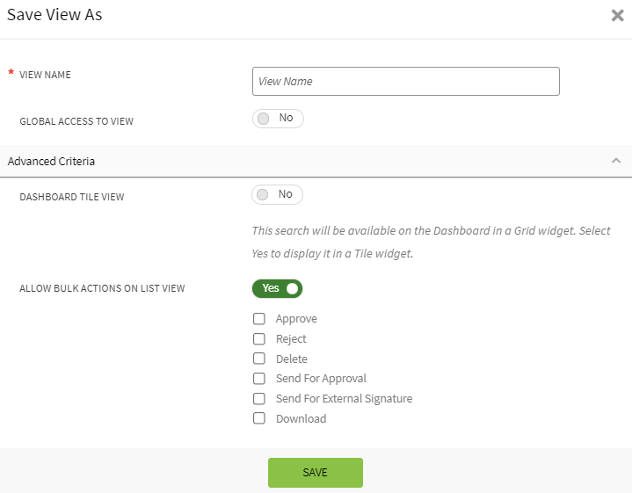The image size is (632, 493).
Task: Click the "Send For External Signature" label text
Action: 344,399
